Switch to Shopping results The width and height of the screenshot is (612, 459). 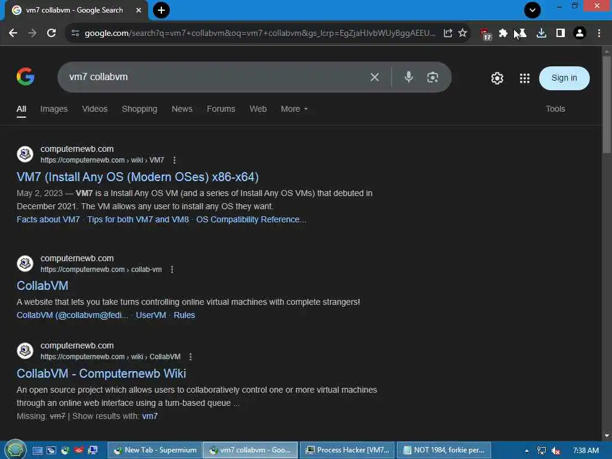139,109
